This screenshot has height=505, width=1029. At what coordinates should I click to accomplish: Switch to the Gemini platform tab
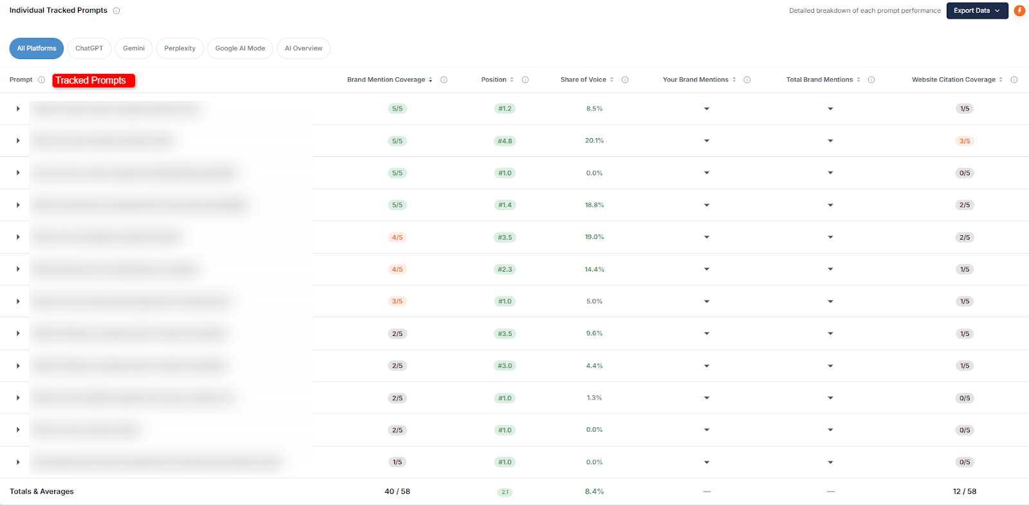tap(134, 48)
